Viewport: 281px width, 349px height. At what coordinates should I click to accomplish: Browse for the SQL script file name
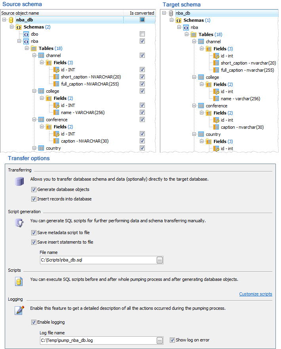(x=159, y=260)
